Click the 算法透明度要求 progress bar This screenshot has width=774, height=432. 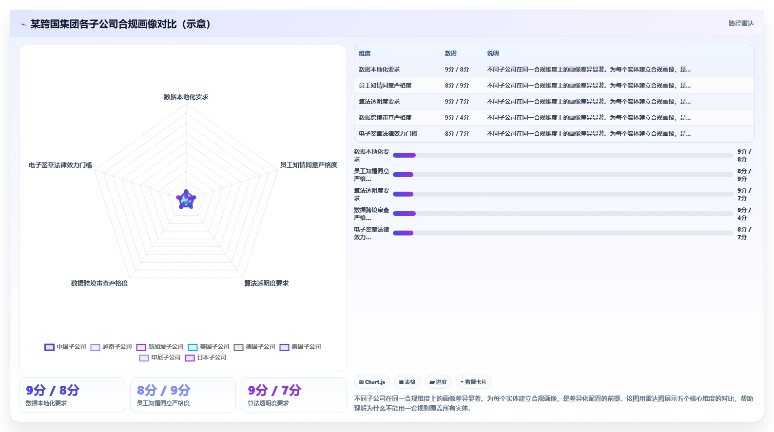563,194
